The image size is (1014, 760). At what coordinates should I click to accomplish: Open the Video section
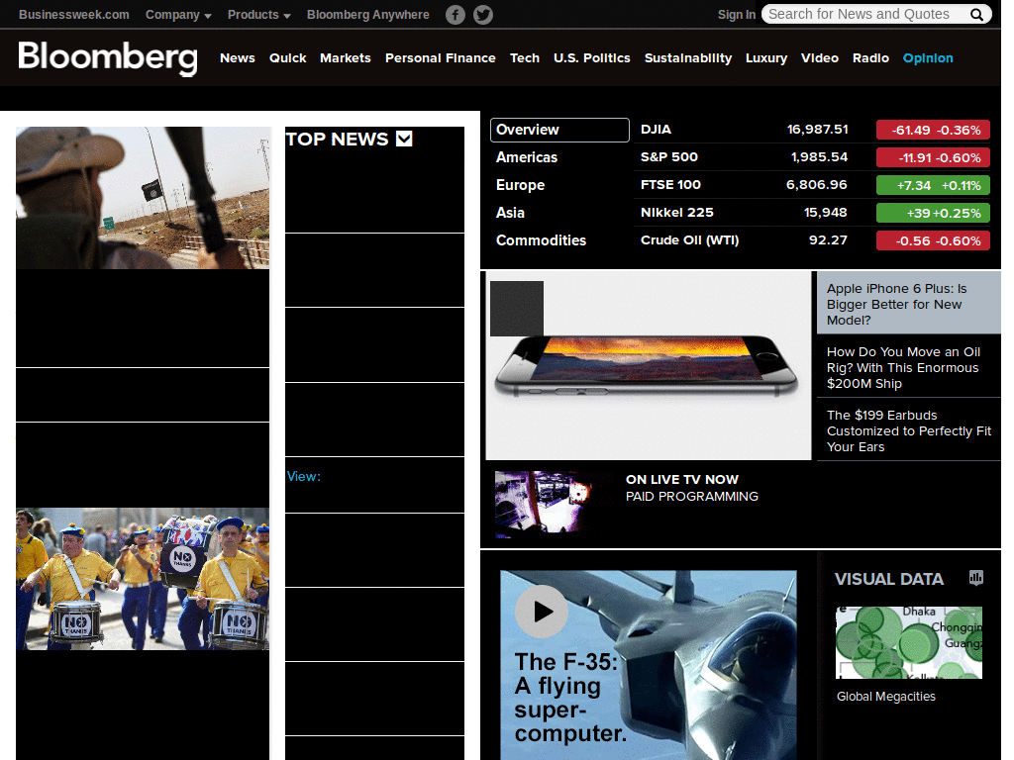[819, 58]
